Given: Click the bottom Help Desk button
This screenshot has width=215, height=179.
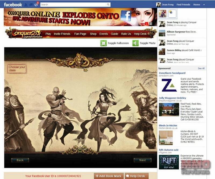Looking at the screenshot, I should (137, 176).
